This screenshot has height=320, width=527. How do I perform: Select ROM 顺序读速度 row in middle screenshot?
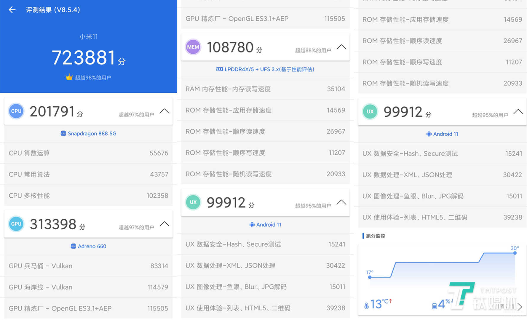265,132
